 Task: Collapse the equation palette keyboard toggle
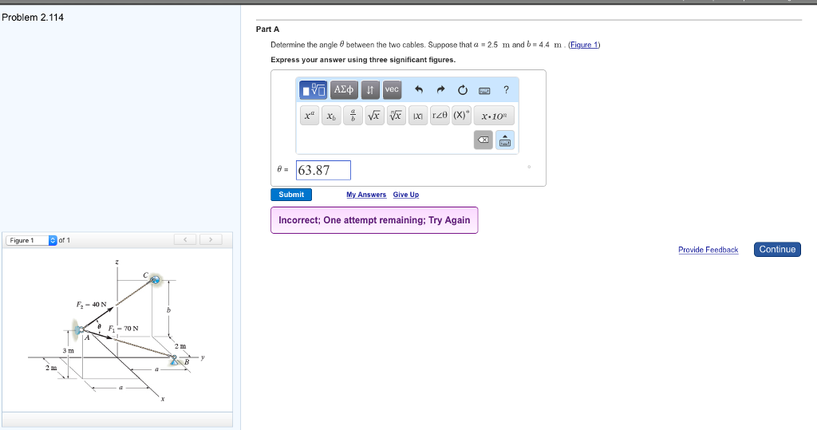click(505, 140)
